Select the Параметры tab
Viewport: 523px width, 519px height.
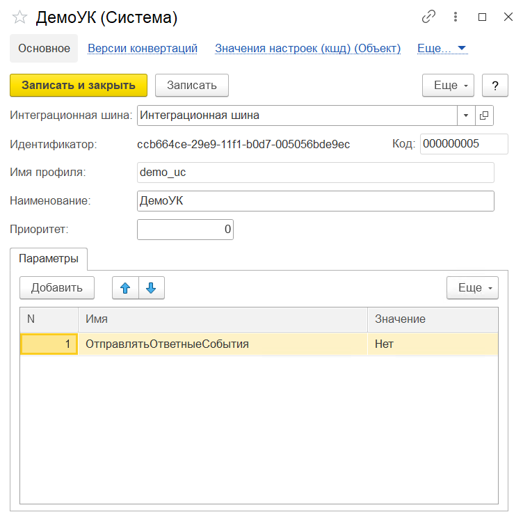tap(49, 259)
